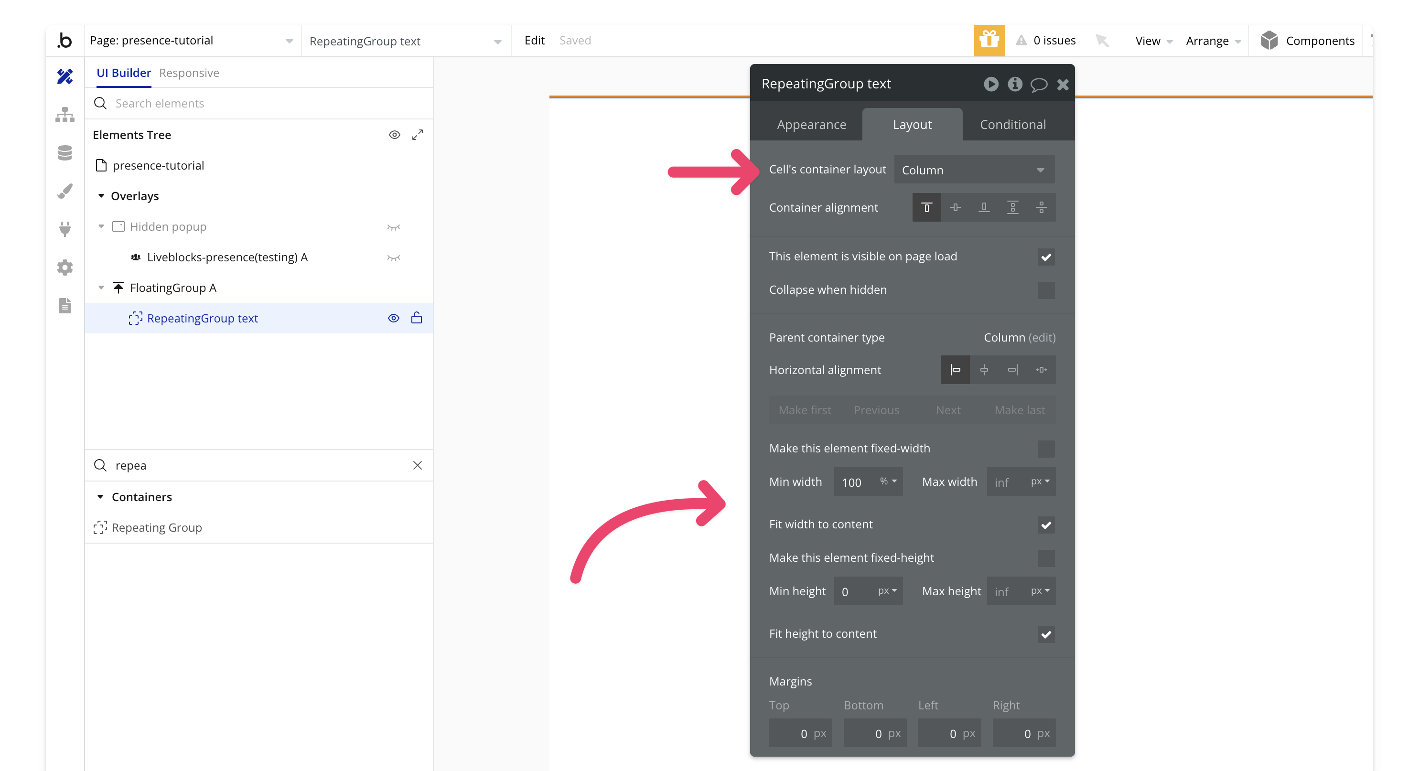This screenshot has height=771, width=1419.
Task: Click the settings gear icon in sidebar
Action: (x=64, y=268)
